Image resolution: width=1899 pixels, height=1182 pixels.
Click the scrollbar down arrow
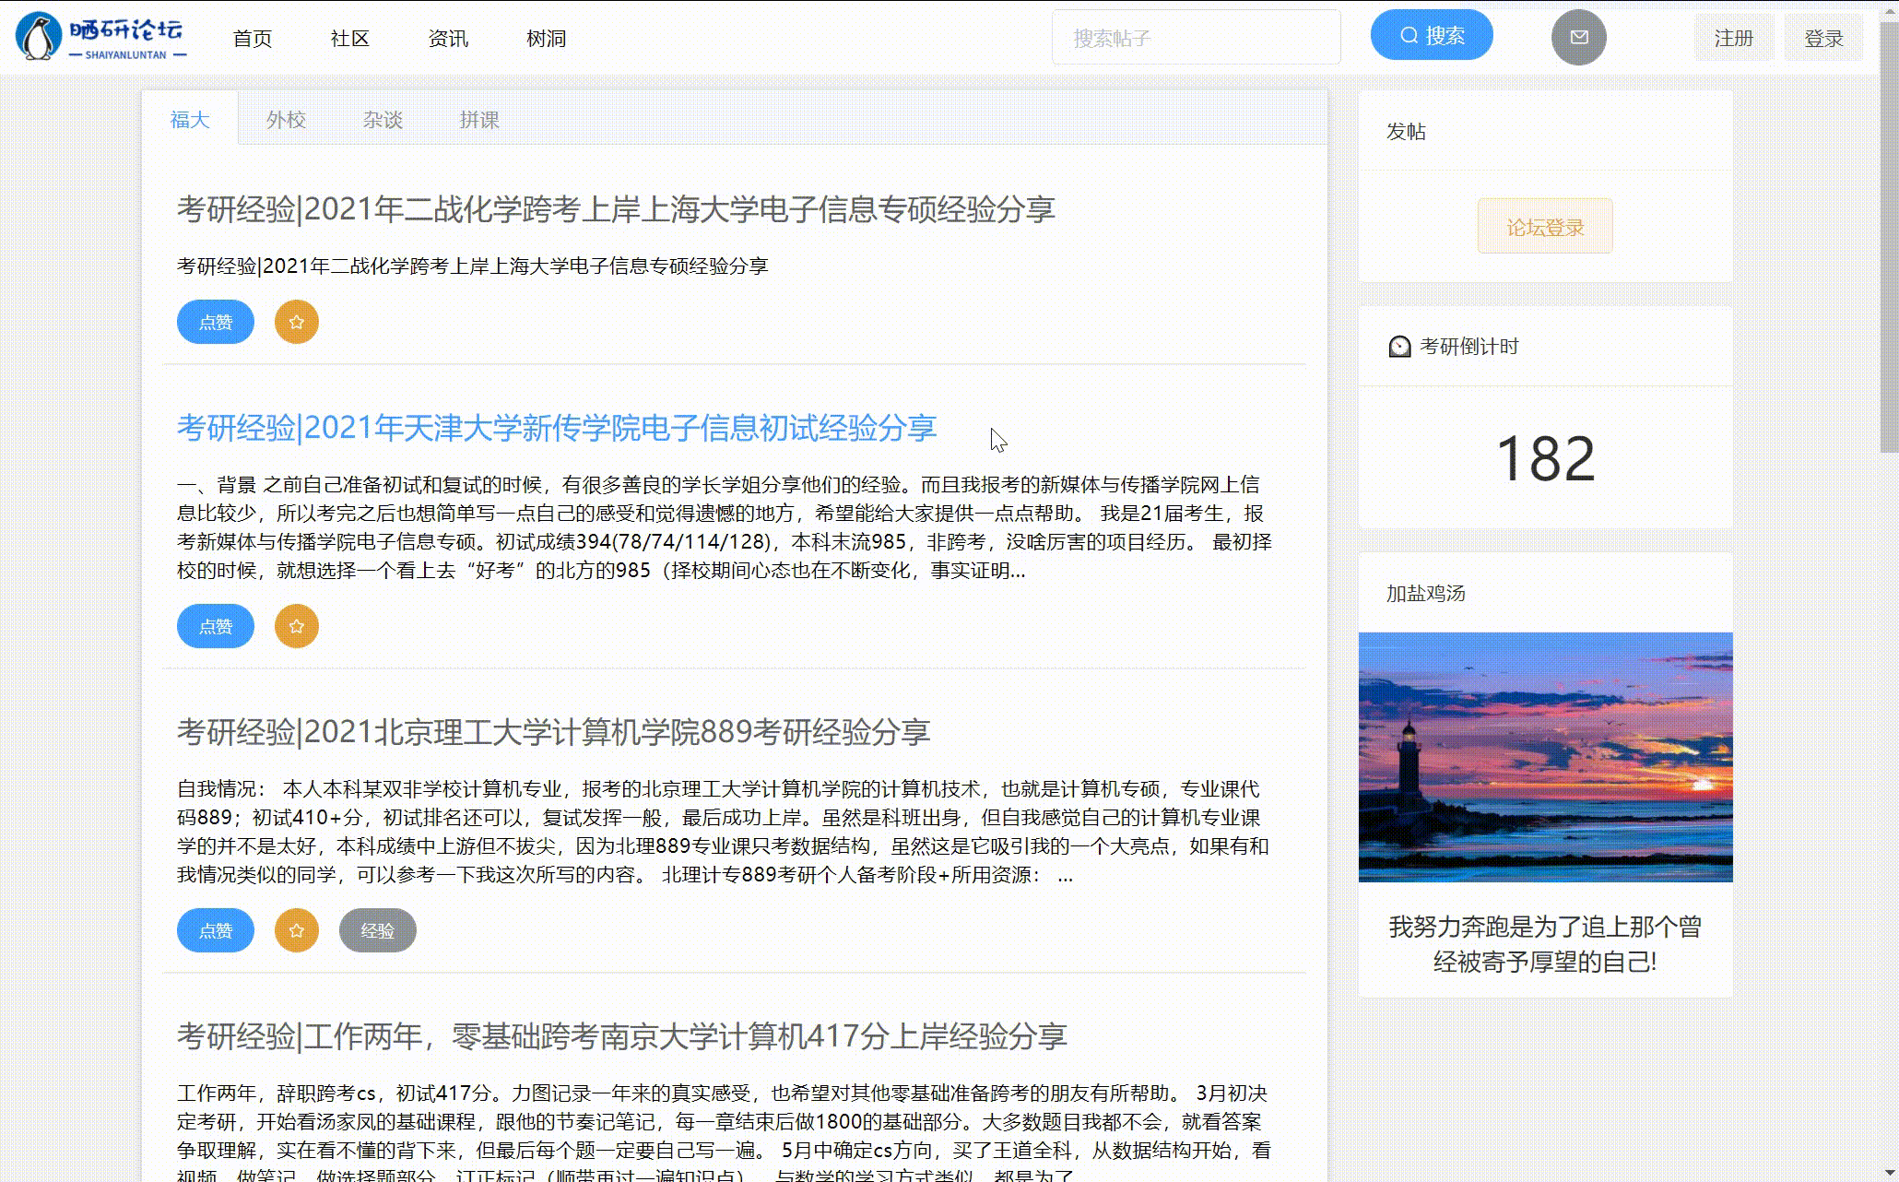pyautogui.click(x=1889, y=1172)
